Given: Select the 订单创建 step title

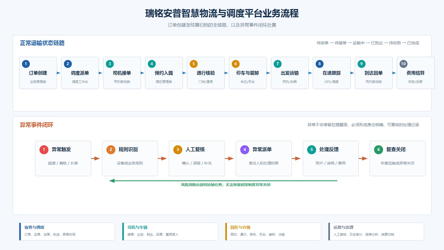Looking at the screenshot, I should coord(38,73).
